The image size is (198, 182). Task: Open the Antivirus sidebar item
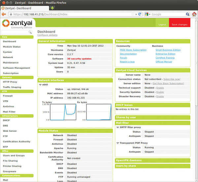9,107
